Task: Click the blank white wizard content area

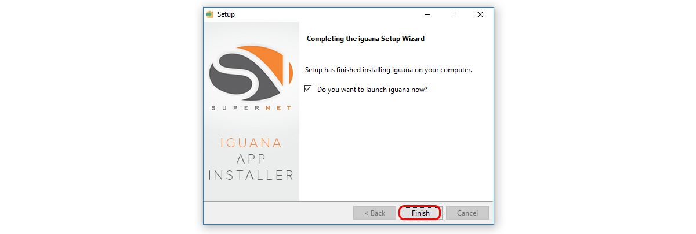Action: click(x=396, y=150)
